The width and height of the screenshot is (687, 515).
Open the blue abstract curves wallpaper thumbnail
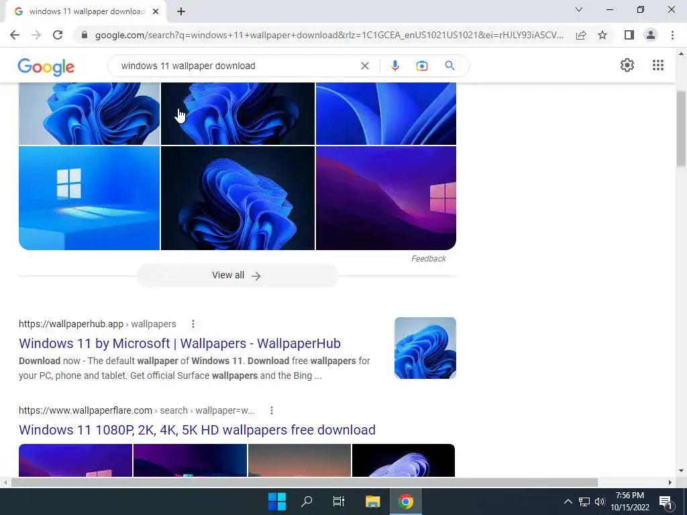(x=386, y=113)
